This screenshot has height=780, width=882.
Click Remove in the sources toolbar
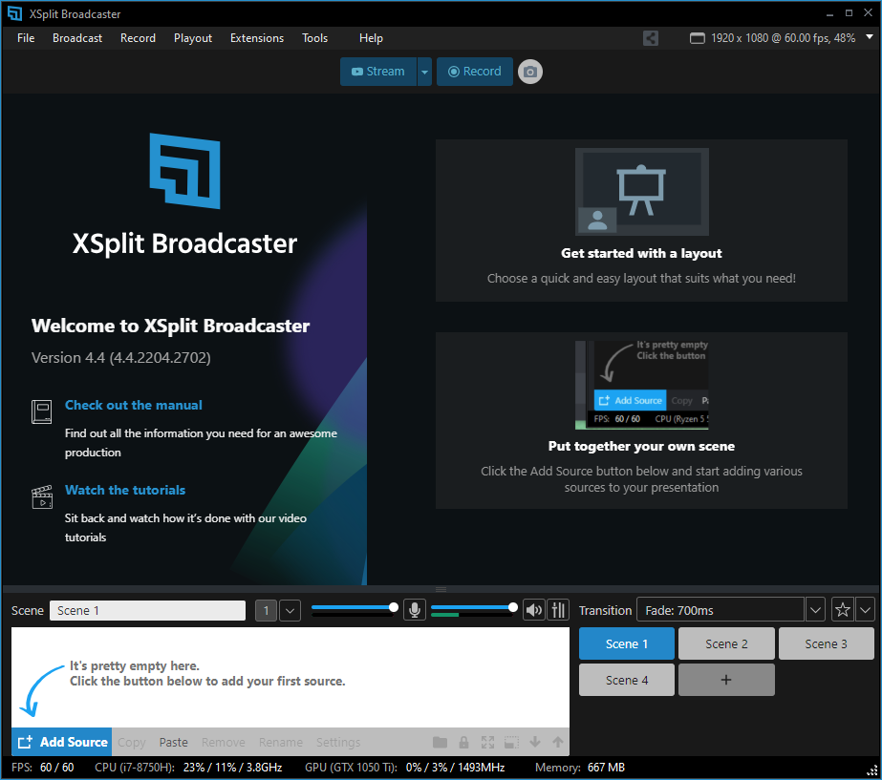(x=224, y=743)
